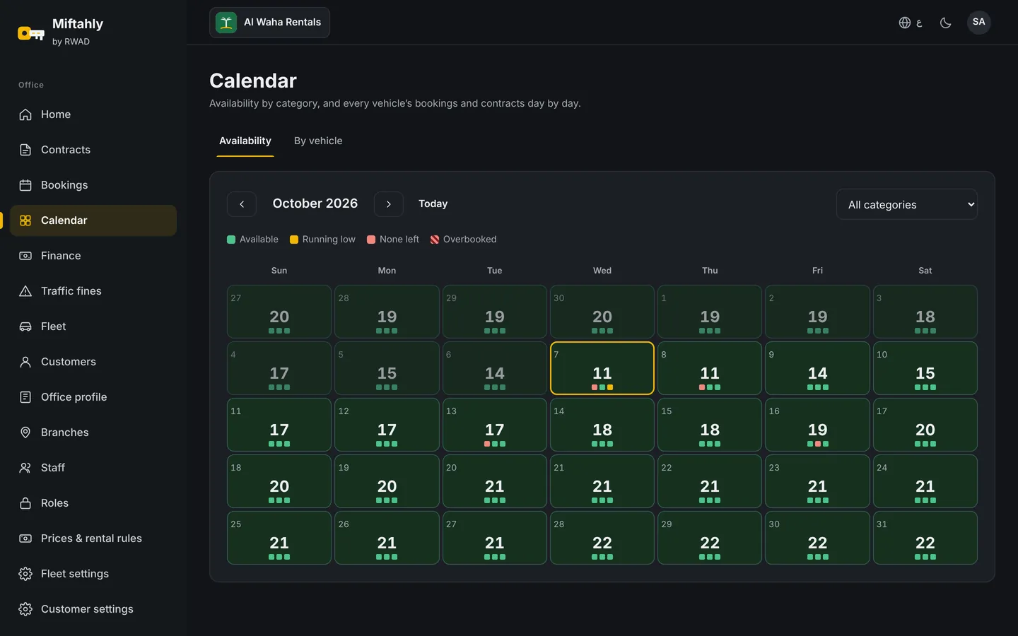The height and width of the screenshot is (636, 1018).
Task: Switch to the Availability tab
Action: coord(245,141)
